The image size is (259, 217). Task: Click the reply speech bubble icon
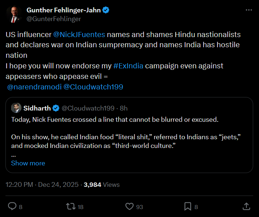[x=12, y=206]
